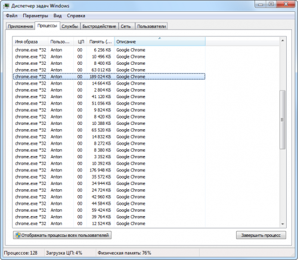Switch to the Сеть tab

click(126, 26)
